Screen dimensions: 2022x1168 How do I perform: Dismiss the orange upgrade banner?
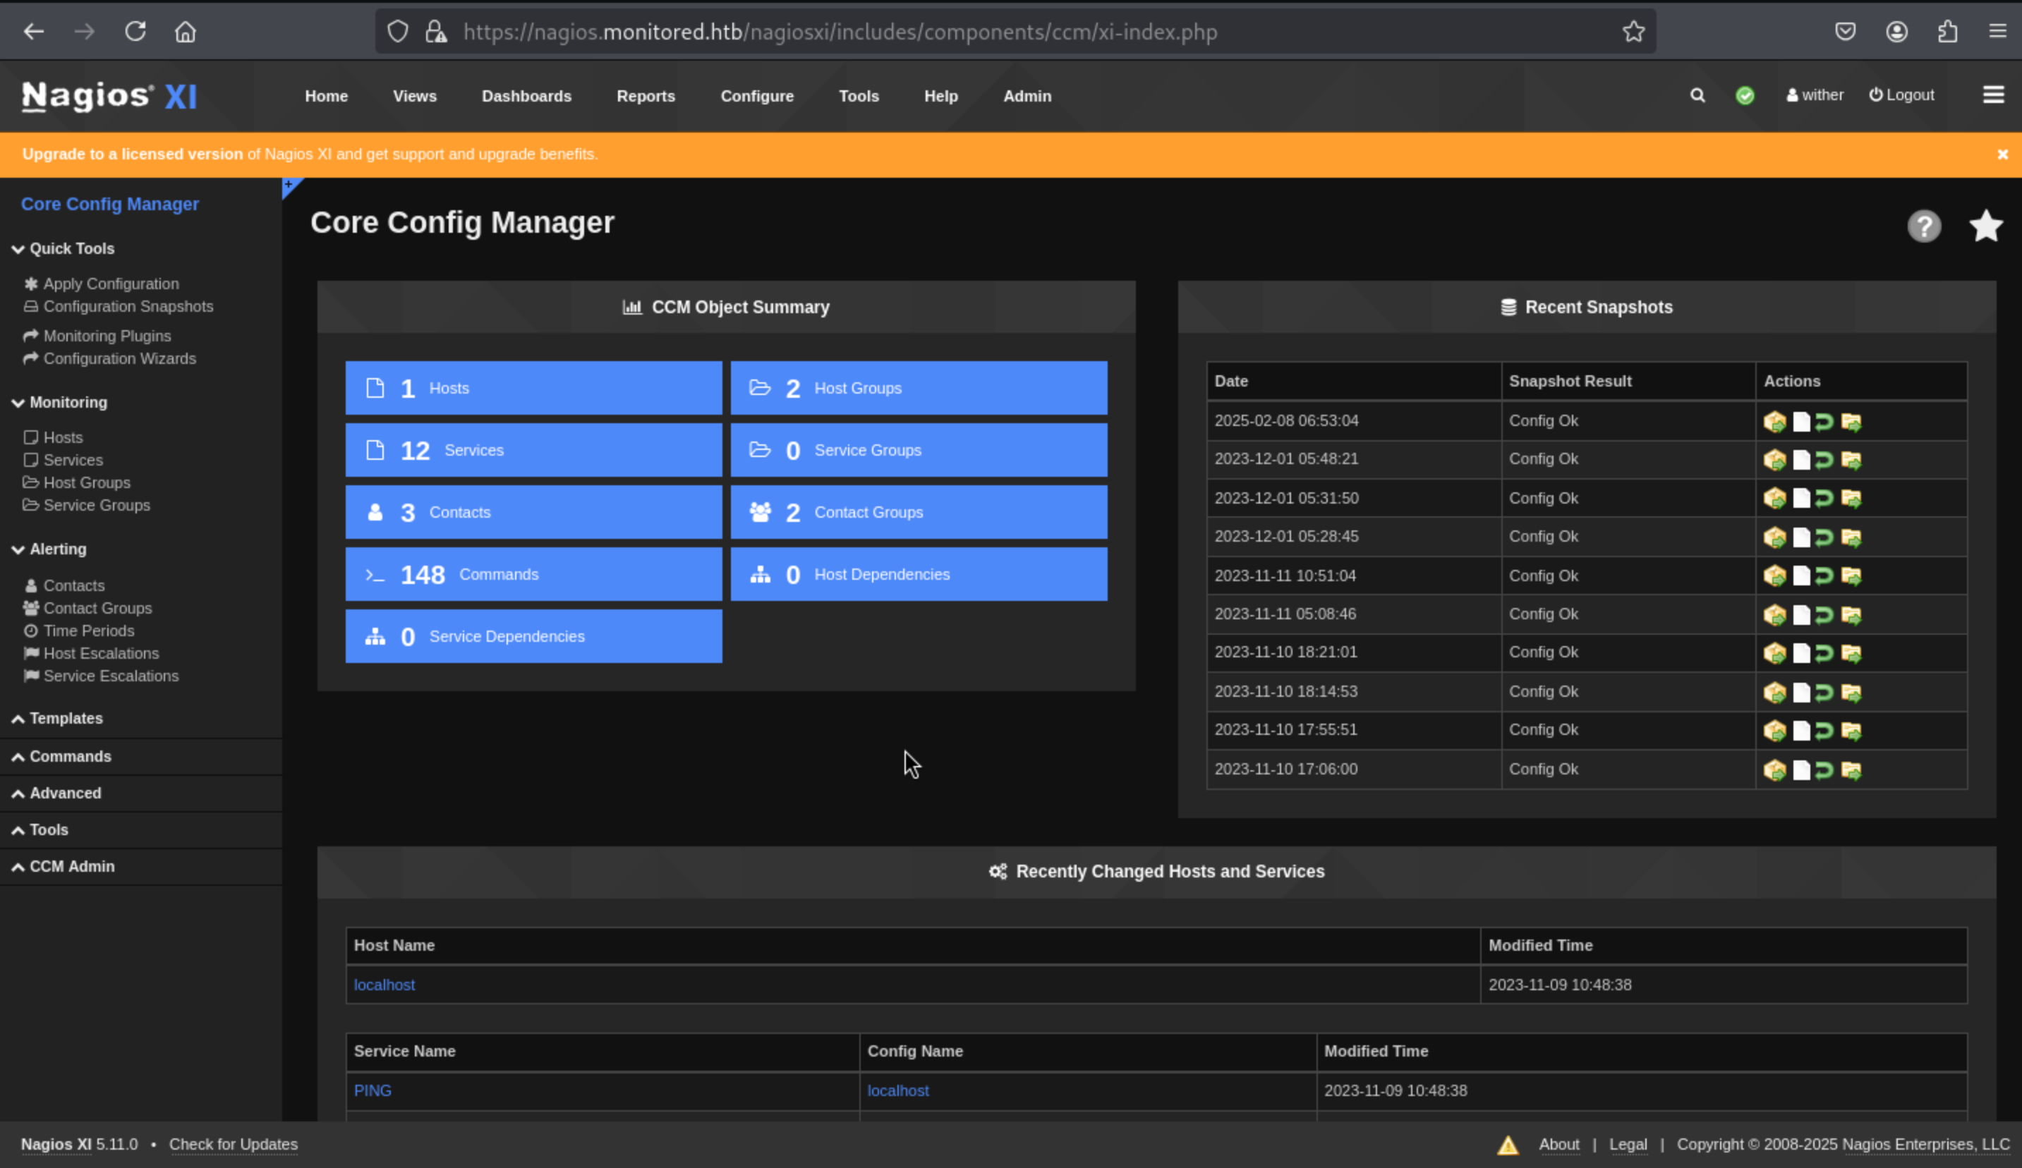pos(2002,154)
